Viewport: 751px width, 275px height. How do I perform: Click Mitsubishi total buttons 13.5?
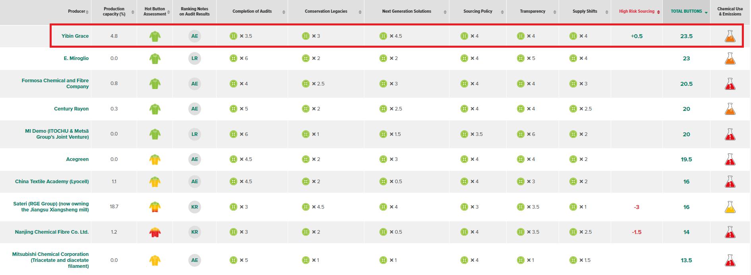(686, 261)
